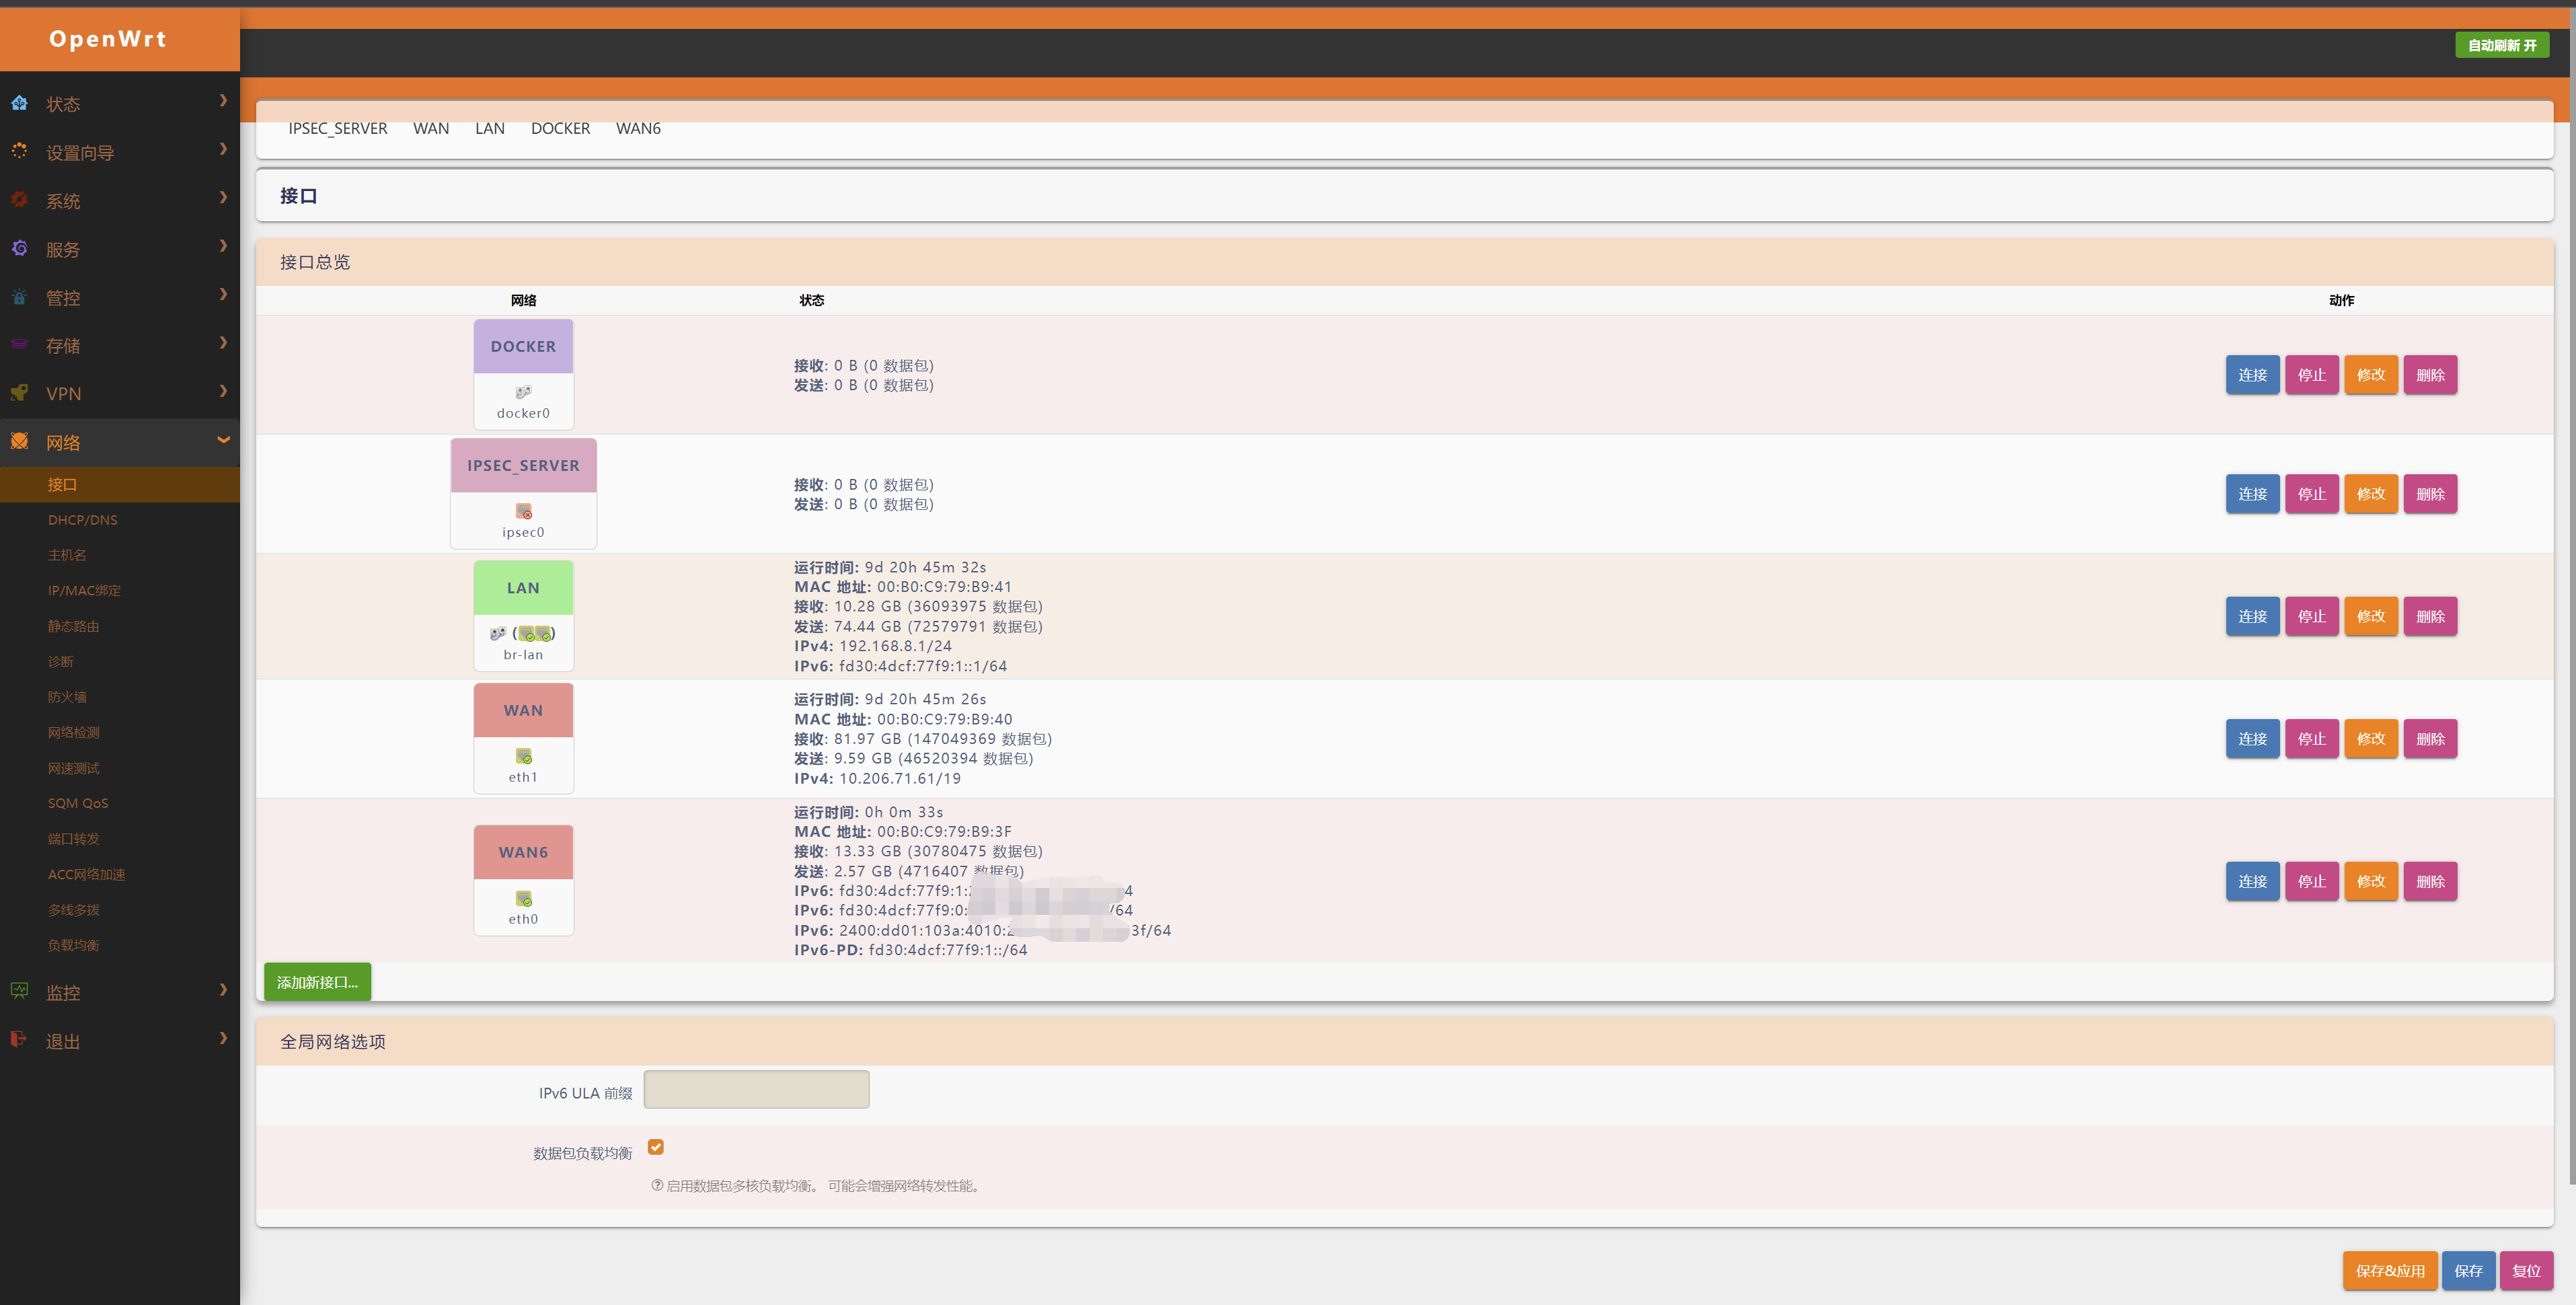The width and height of the screenshot is (2576, 1305).
Task: Click the ipsec0 device icon
Action: (x=523, y=511)
